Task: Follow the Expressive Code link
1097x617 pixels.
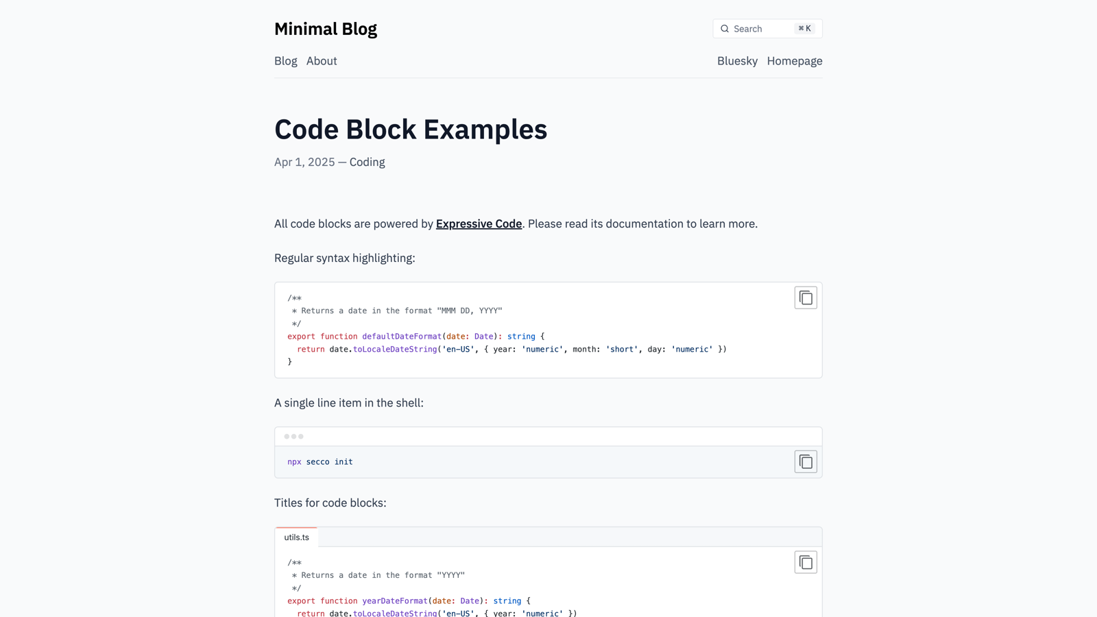Action: [x=479, y=224]
